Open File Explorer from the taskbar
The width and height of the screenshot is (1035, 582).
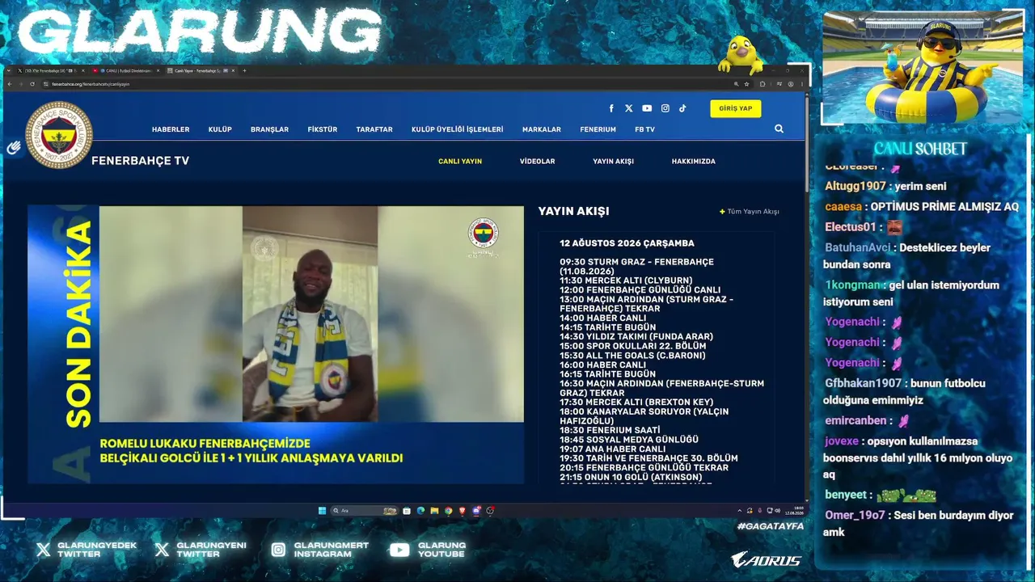point(434,511)
